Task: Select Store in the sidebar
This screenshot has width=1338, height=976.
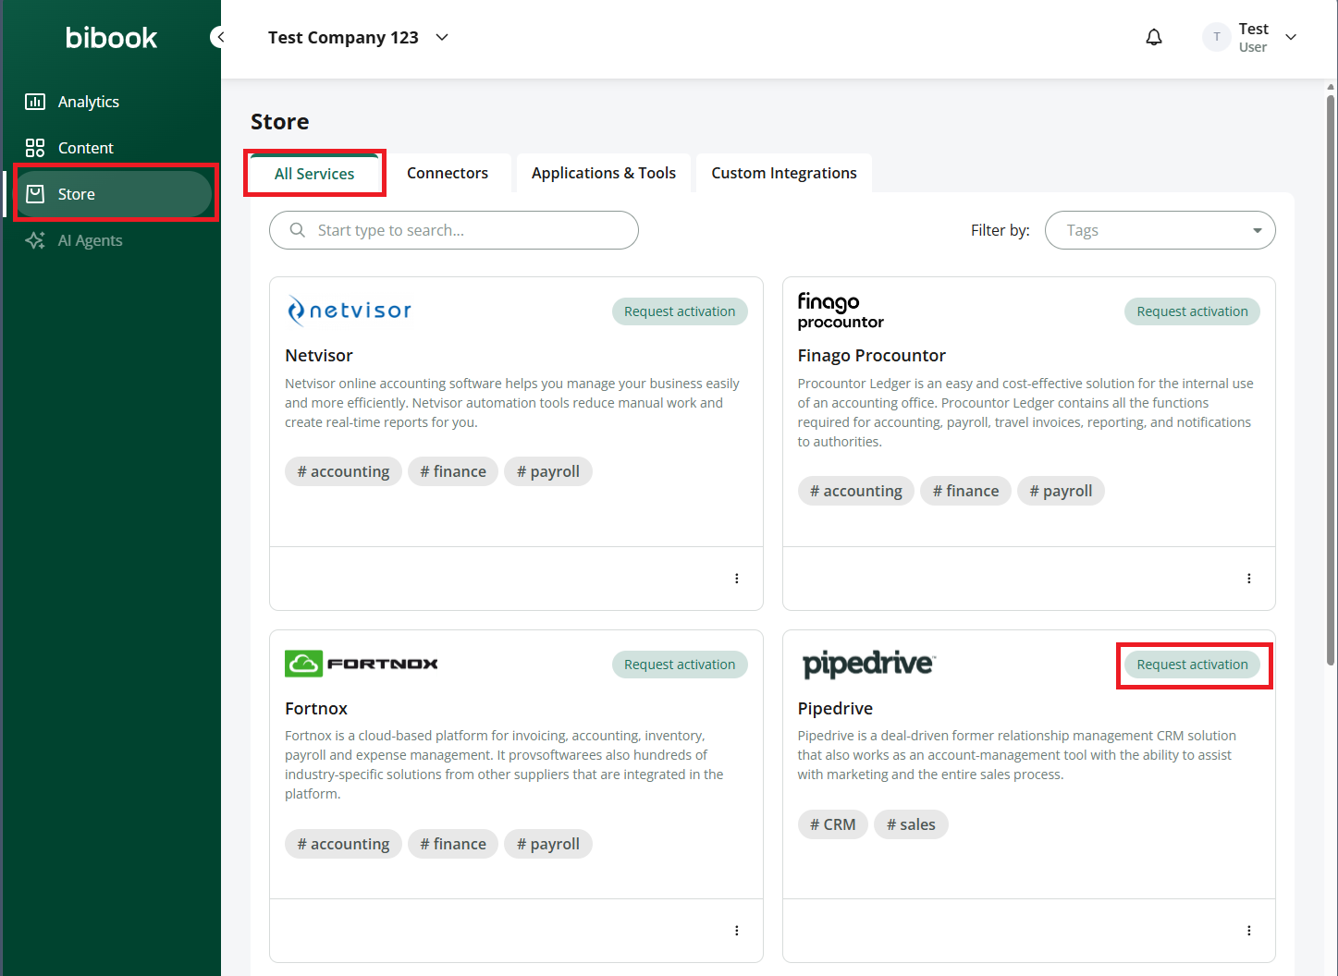Action: (115, 194)
